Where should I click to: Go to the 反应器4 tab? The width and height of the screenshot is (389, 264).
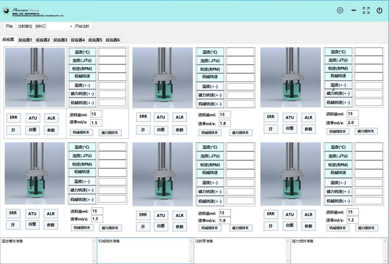(78, 40)
